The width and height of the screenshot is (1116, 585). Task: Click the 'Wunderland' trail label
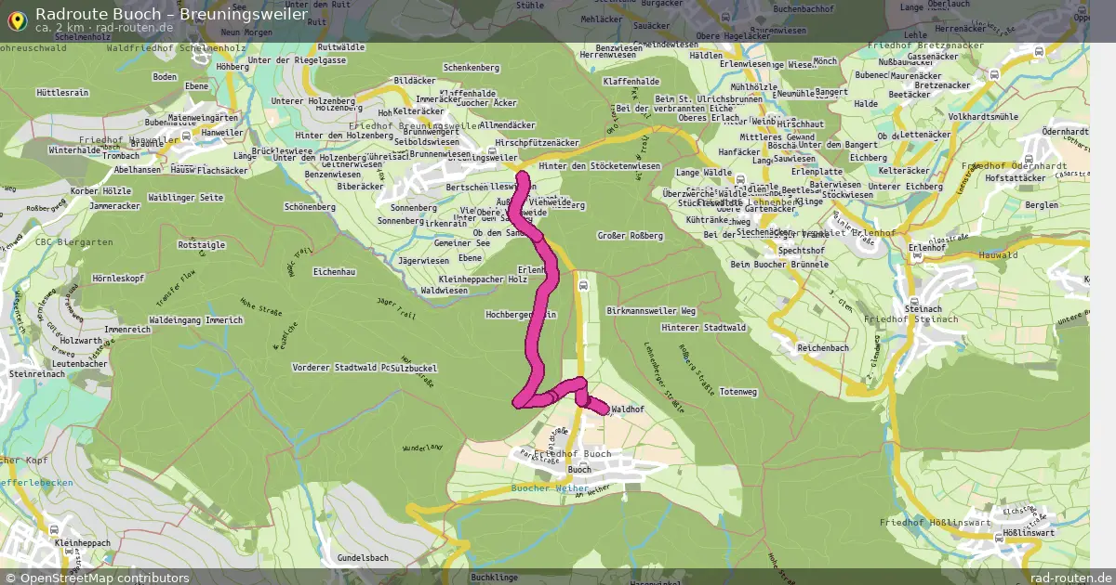pyautogui.click(x=422, y=448)
